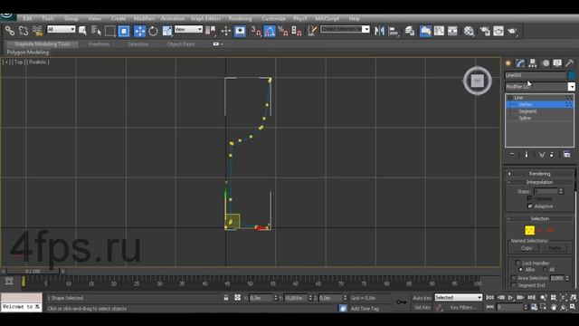
Task: Toggle the Area Selection checkbox
Action: pos(513,278)
